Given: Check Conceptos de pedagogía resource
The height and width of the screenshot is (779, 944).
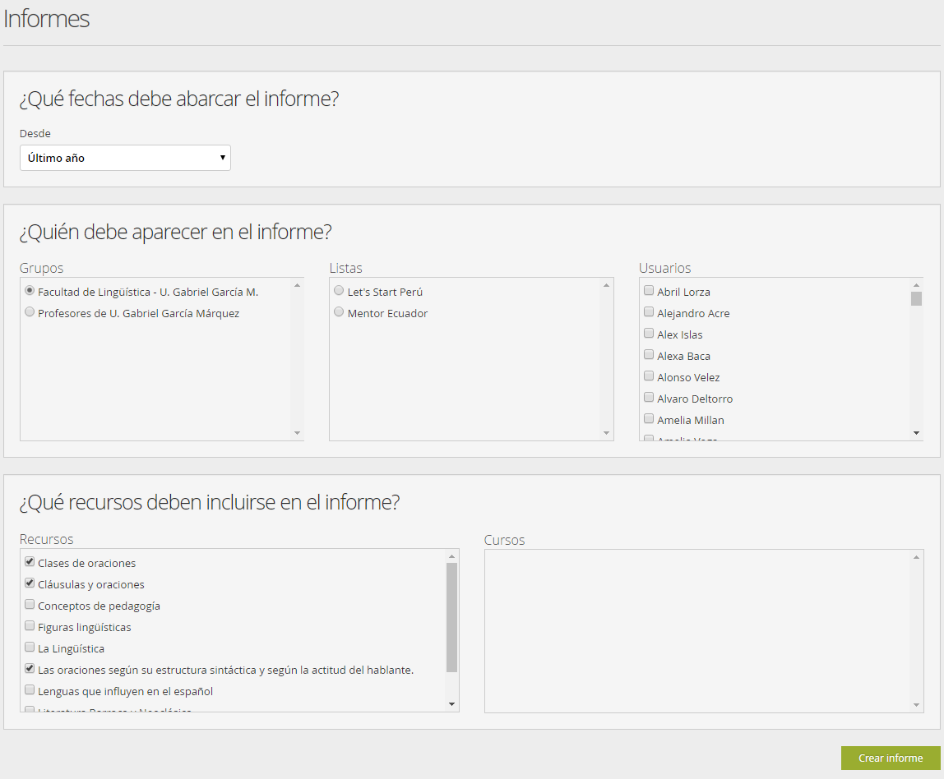Looking at the screenshot, I should click(30, 605).
